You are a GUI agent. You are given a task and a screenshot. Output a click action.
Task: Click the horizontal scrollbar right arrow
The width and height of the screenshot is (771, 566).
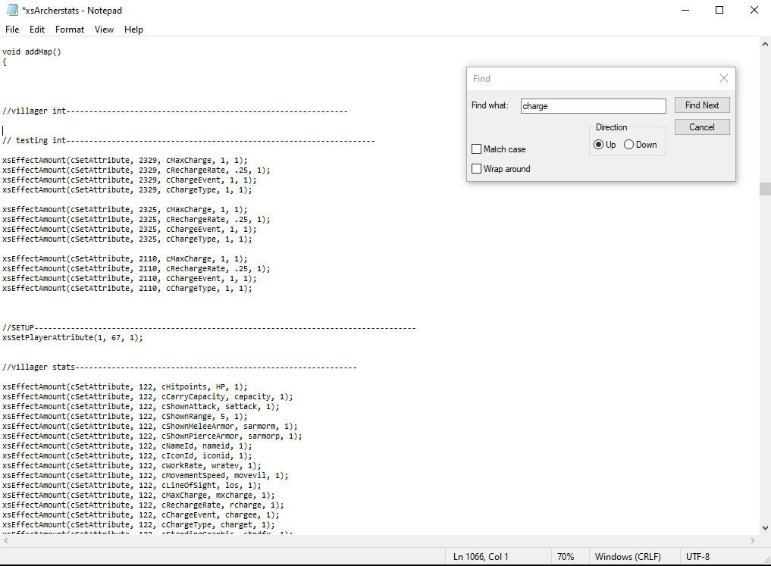pyautogui.click(x=752, y=541)
